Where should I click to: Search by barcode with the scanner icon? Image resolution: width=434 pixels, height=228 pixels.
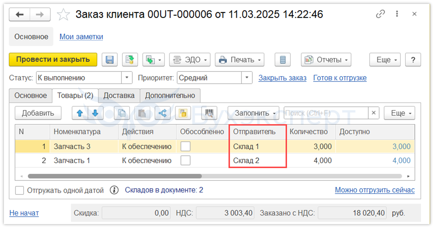[x=209, y=113]
